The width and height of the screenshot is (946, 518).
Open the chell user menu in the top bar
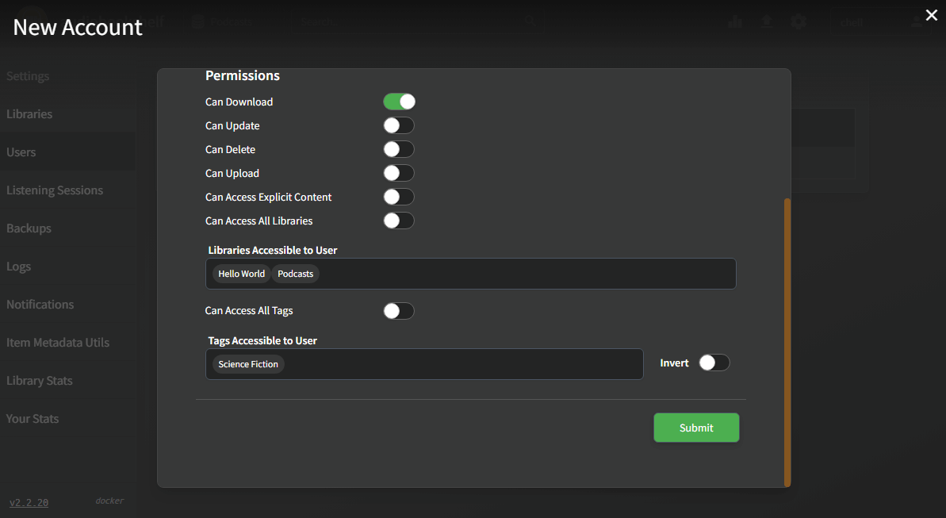click(881, 22)
